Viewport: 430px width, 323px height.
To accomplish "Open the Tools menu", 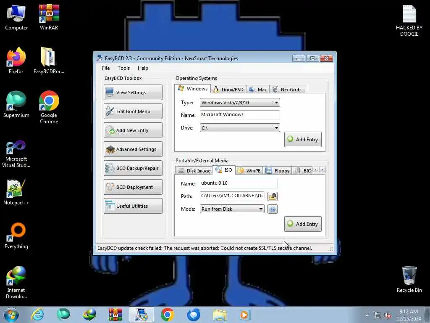I will 124,68.
